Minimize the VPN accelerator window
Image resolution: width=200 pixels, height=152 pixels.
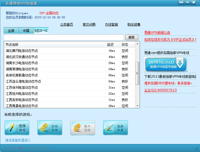(x=187, y=2)
